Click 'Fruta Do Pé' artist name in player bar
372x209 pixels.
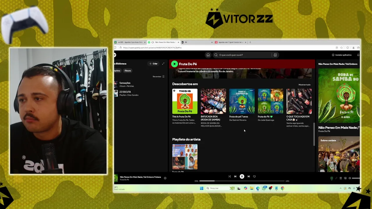click(124, 180)
